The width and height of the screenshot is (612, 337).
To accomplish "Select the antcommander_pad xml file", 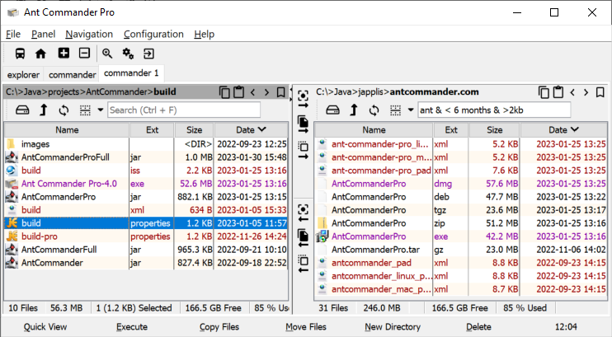I will tap(460, 263).
